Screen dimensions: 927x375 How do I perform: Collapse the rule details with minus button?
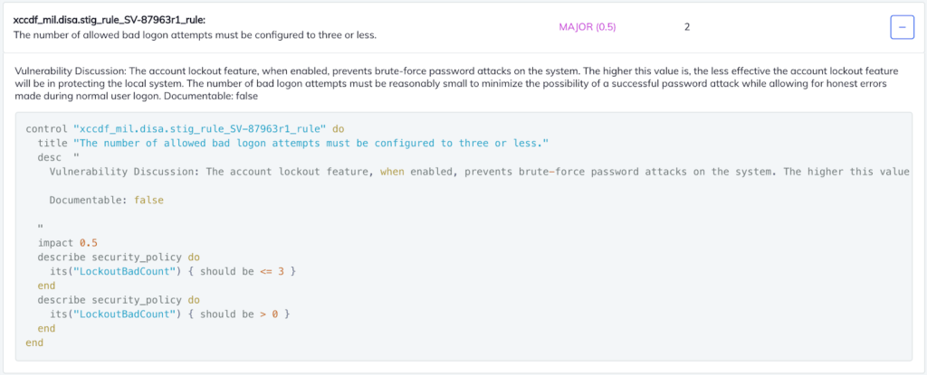[902, 28]
